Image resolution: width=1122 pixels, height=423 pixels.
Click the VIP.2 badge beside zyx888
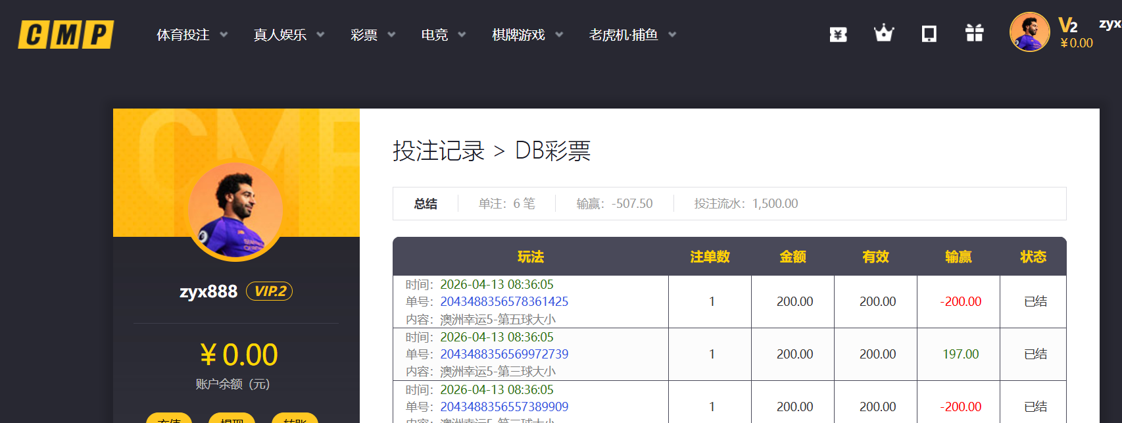270,291
